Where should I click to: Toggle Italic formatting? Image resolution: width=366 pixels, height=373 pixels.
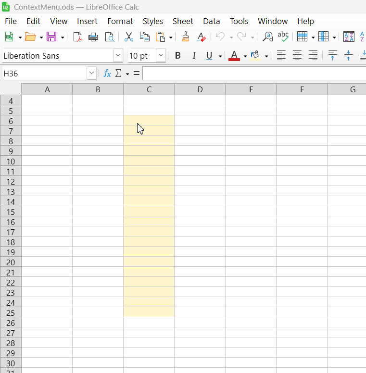tap(194, 56)
